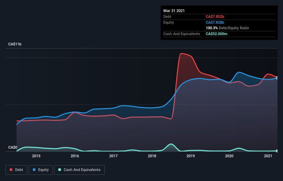Select the 2015 x-axis label
The width and height of the screenshot is (283, 181).
(x=36, y=156)
